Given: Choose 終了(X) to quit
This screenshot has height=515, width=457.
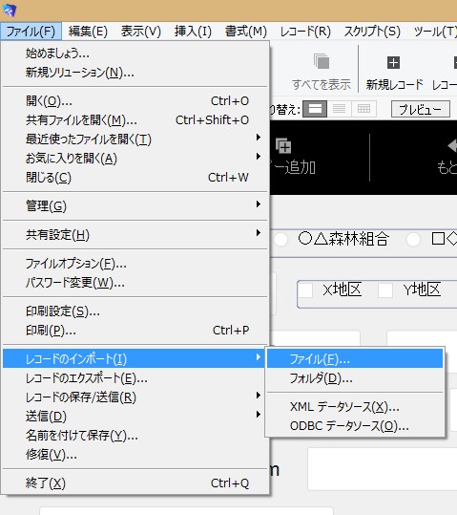Looking at the screenshot, I should pyautogui.click(x=135, y=483).
